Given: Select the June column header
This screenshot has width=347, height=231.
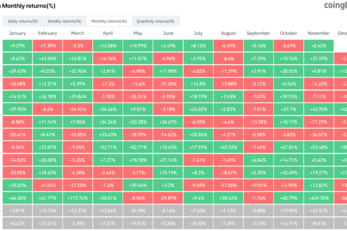Looking at the screenshot, I should pos(169,33).
